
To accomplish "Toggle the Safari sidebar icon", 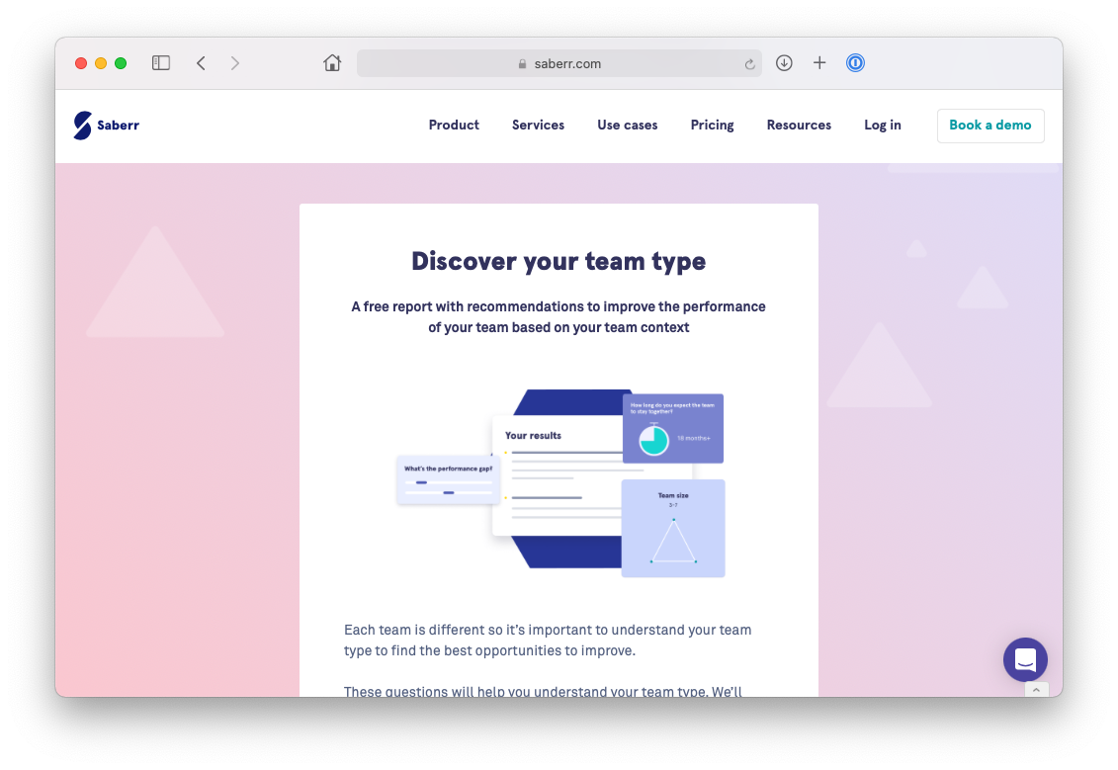I will pos(161,62).
